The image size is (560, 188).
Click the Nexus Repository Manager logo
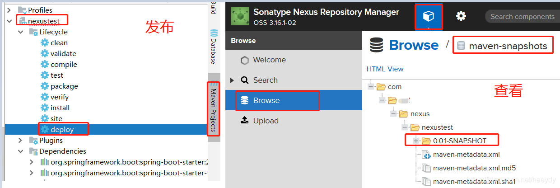[240, 16]
